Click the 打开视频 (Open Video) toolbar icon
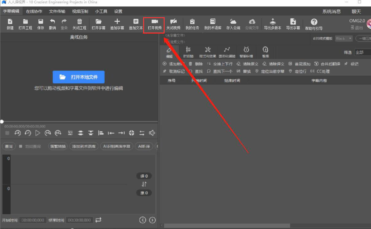This screenshot has height=229, width=371. [x=154, y=24]
